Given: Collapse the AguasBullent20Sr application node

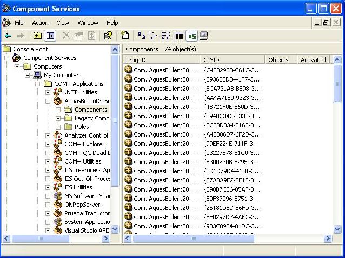Looking at the screenshot, I should tap(48, 101).
